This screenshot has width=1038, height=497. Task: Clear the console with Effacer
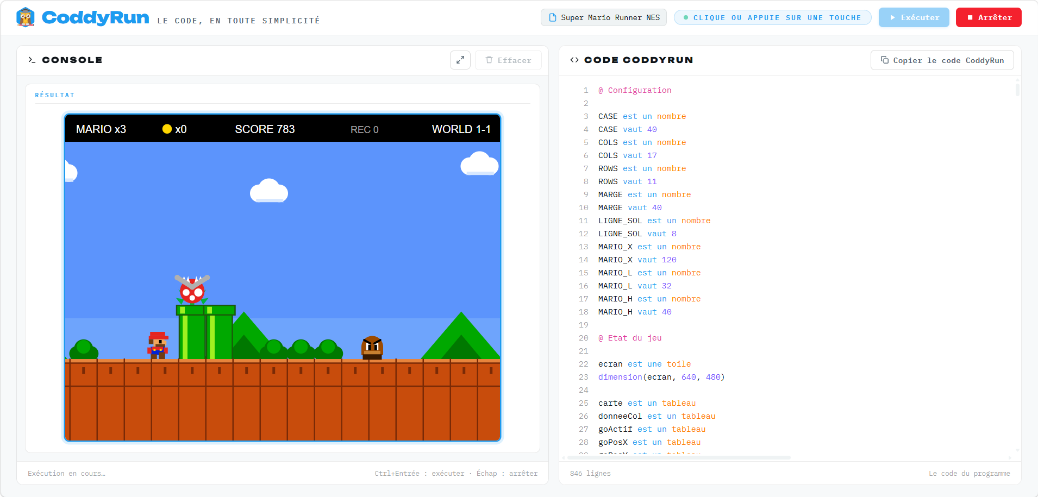click(x=508, y=60)
